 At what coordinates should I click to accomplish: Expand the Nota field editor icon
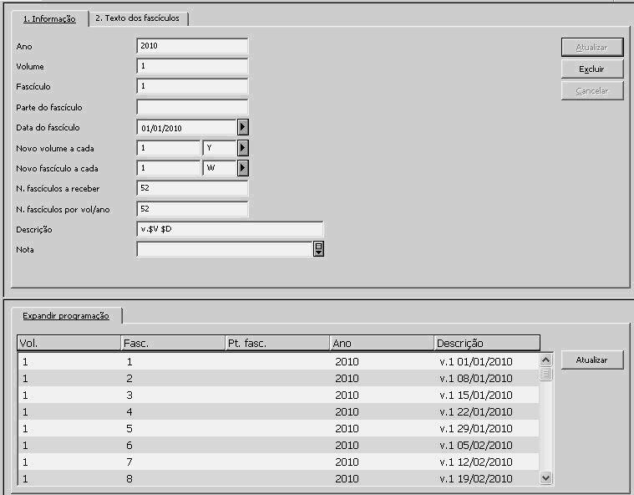[x=318, y=249]
